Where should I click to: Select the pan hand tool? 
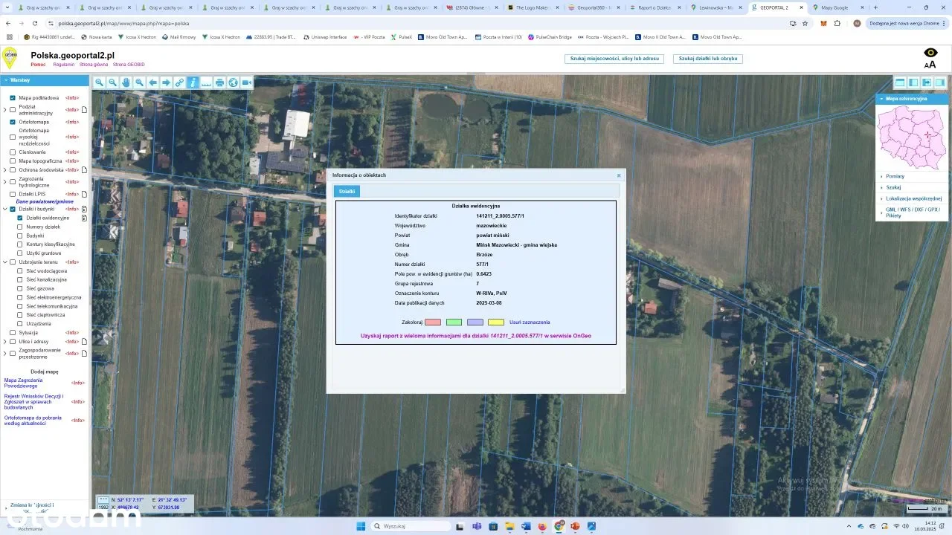coord(126,82)
